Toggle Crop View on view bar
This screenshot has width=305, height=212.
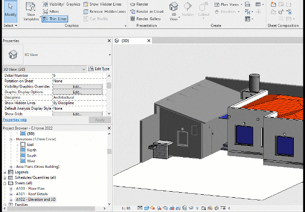(172, 208)
